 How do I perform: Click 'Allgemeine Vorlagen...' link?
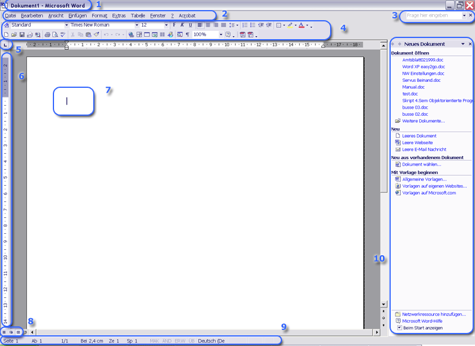pyautogui.click(x=425, y=179)
